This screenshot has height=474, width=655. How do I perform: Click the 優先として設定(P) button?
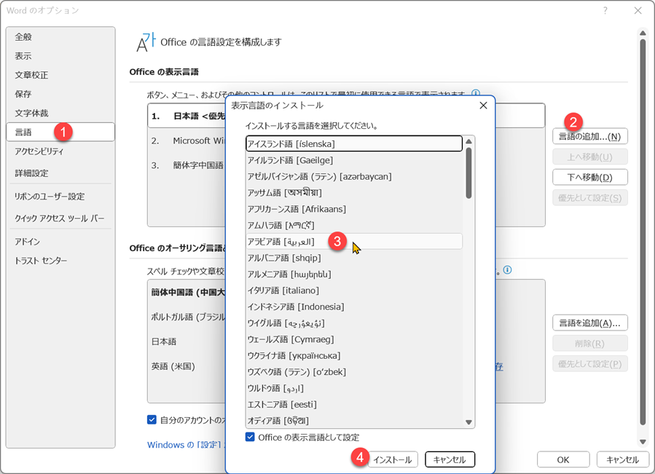(x=590, y=364)
